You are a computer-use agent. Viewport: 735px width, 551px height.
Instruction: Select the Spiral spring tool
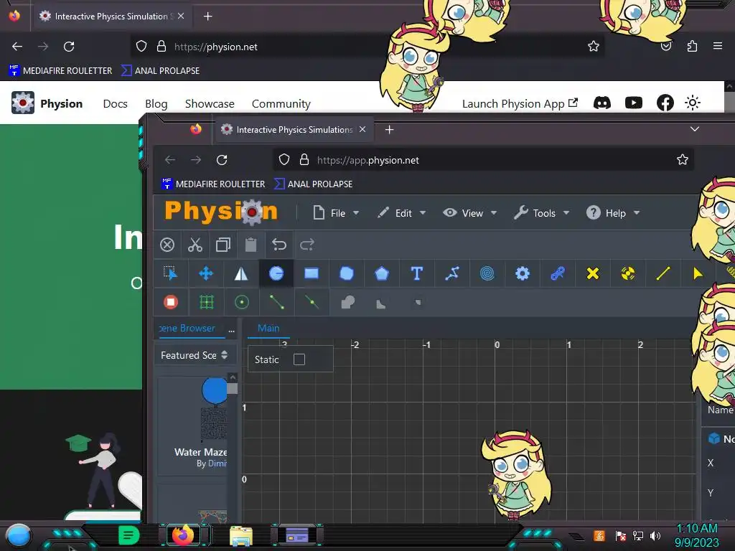(x=487, y=273)
